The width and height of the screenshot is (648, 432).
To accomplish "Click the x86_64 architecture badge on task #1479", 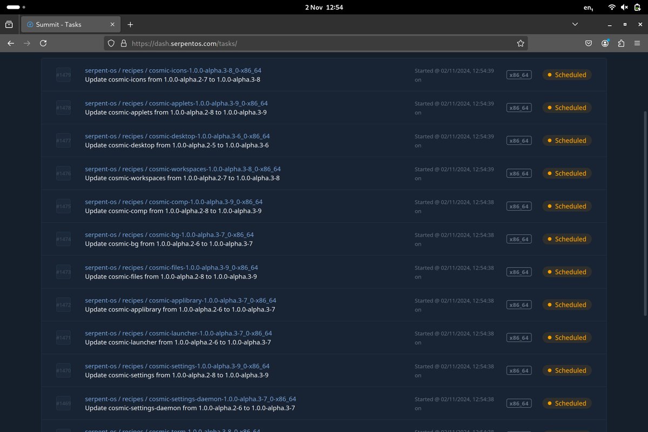I will tap(518, 75).
